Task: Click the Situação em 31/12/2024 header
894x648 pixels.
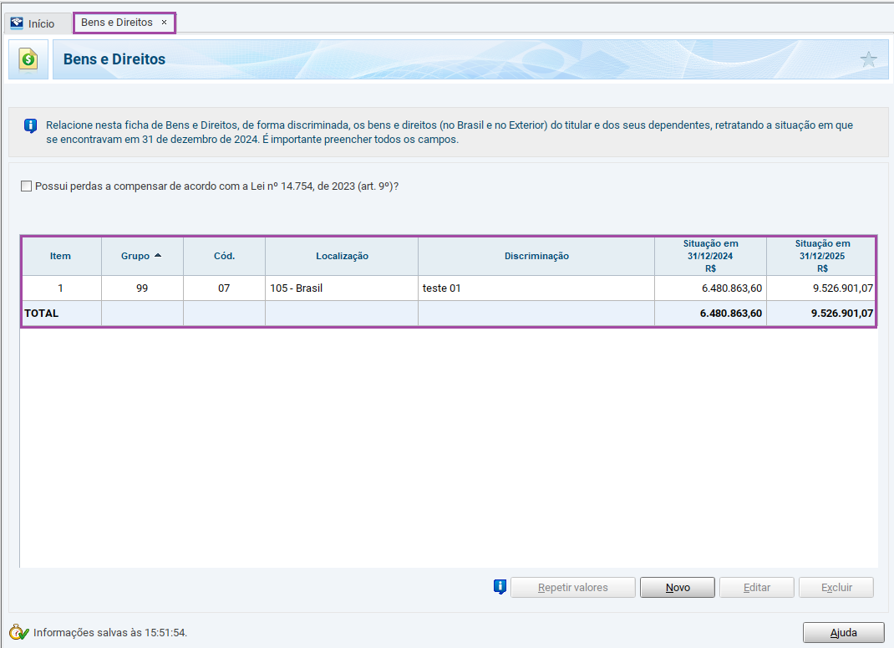Action: (710, 256)
